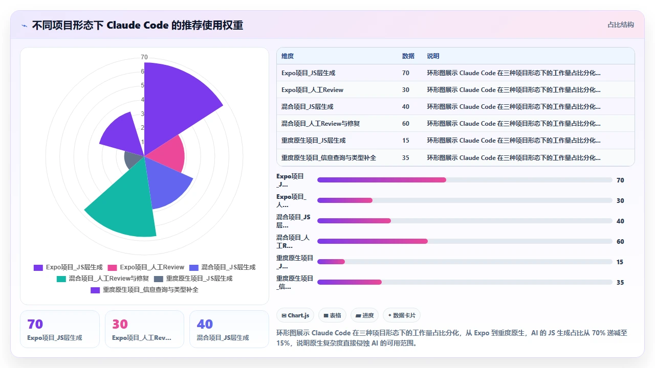Click progress bar with value 30
The height and width of the screenshot is (368, 655).
[465, 200]
